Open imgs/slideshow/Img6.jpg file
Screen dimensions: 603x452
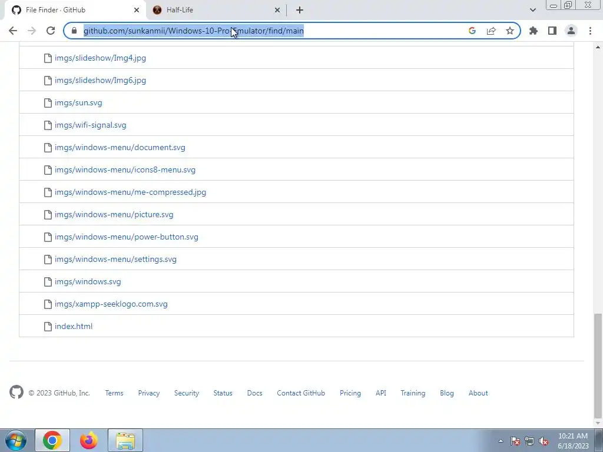(100, 80)
